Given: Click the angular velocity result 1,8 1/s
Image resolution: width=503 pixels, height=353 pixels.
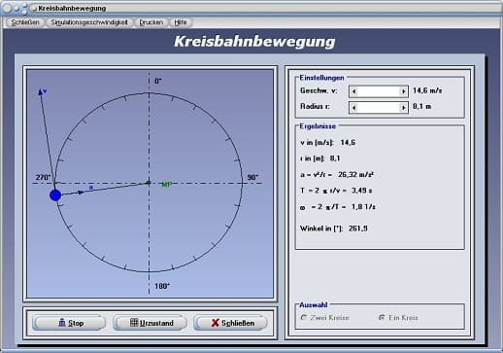Looking at the screenshot, I should [x=363, y=206].
